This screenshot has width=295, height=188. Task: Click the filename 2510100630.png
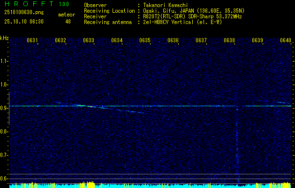coord(24,13)
